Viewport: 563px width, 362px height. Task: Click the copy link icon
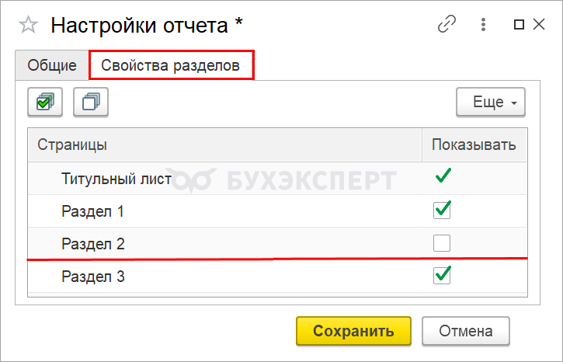[447, 25]
